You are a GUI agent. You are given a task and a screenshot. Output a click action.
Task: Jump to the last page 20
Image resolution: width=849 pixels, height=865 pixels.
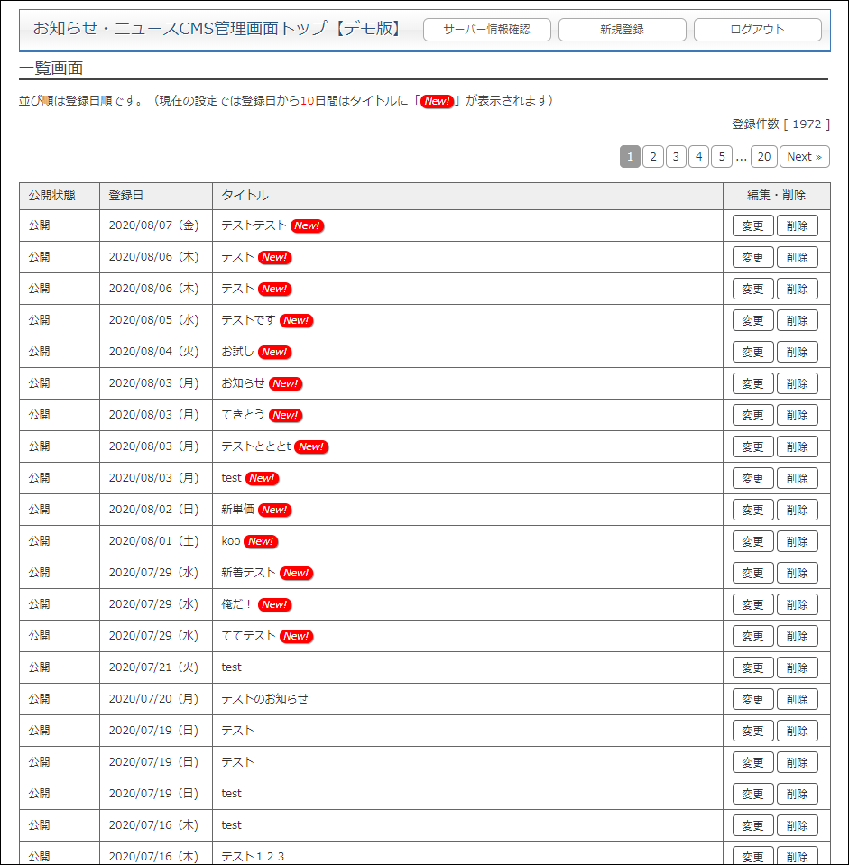(x=763, y=156)
